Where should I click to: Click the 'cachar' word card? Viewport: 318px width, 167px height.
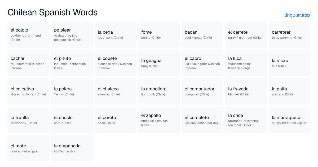coord(28,63)
